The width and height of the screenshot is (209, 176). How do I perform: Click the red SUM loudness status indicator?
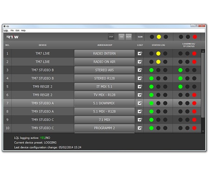195,37
